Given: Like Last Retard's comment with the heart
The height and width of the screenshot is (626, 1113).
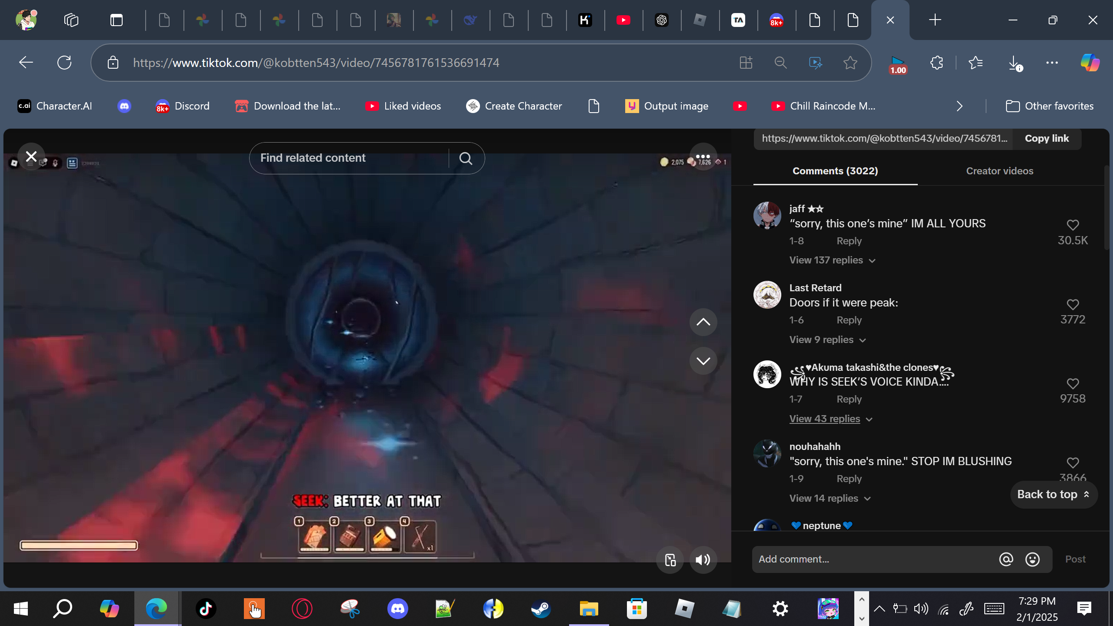Looking at the screenshot, I should click(x=1073, y=304).
